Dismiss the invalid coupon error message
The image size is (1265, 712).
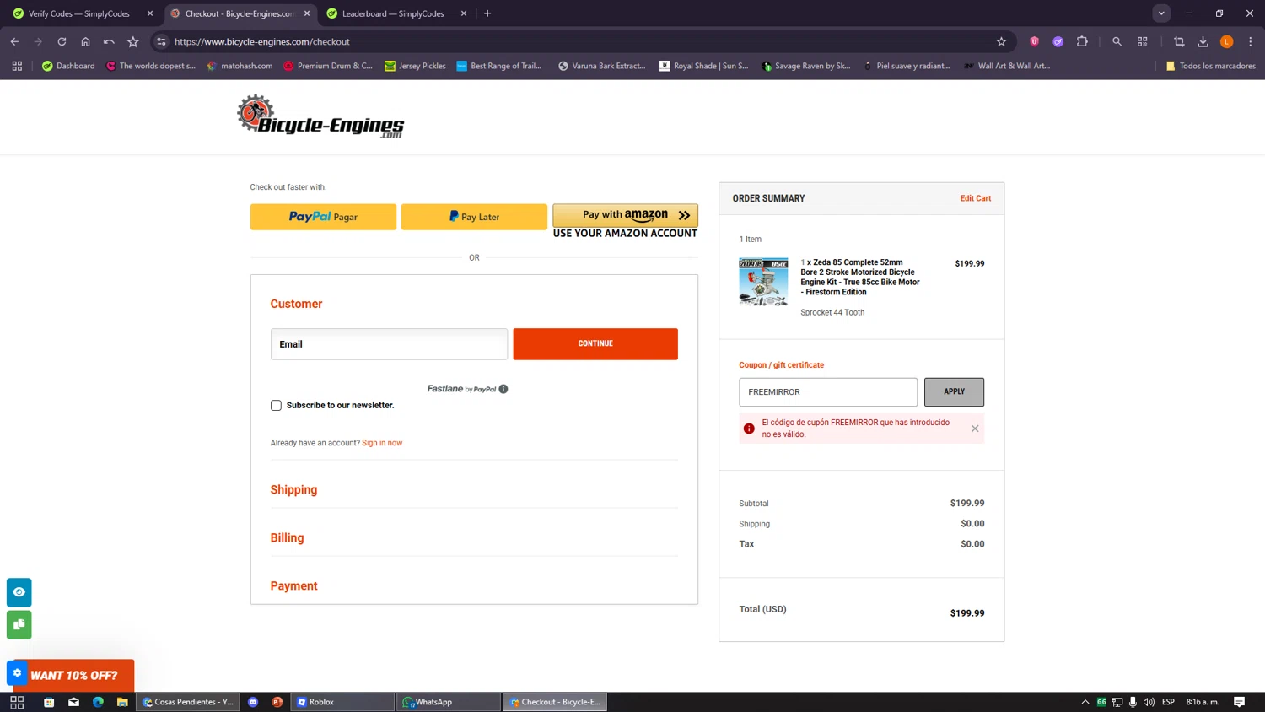(975, 429)
